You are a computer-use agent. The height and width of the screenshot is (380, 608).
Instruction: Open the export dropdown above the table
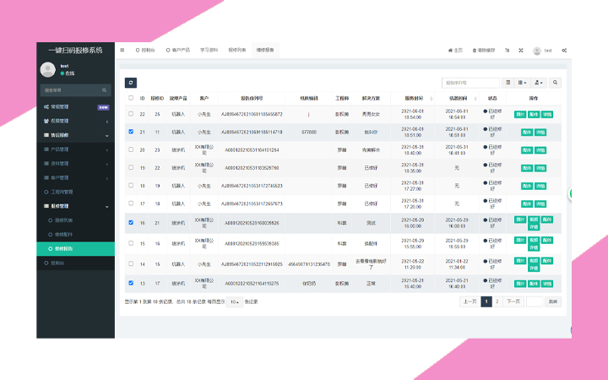pos(539,83)
